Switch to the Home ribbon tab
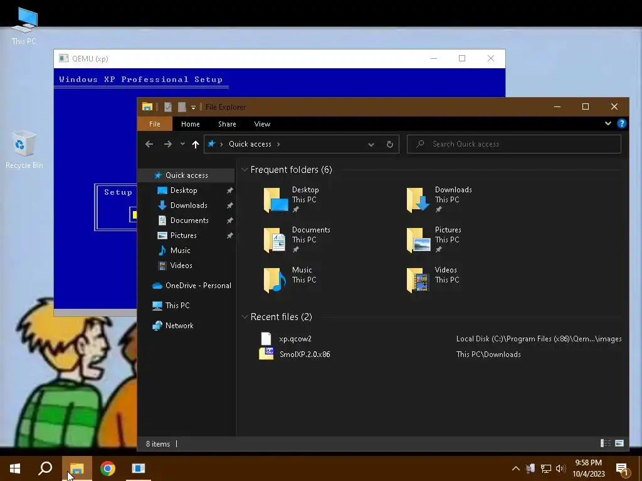642x481 pixels. coord(191,124)
